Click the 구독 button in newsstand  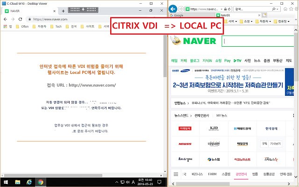click(x=264, y=144)
